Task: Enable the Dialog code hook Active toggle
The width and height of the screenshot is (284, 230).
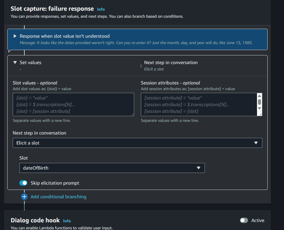Action: tap(244, 220)
